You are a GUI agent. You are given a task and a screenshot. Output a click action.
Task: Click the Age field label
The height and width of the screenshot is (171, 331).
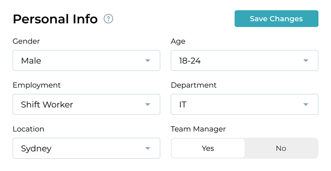pos(178,41)
